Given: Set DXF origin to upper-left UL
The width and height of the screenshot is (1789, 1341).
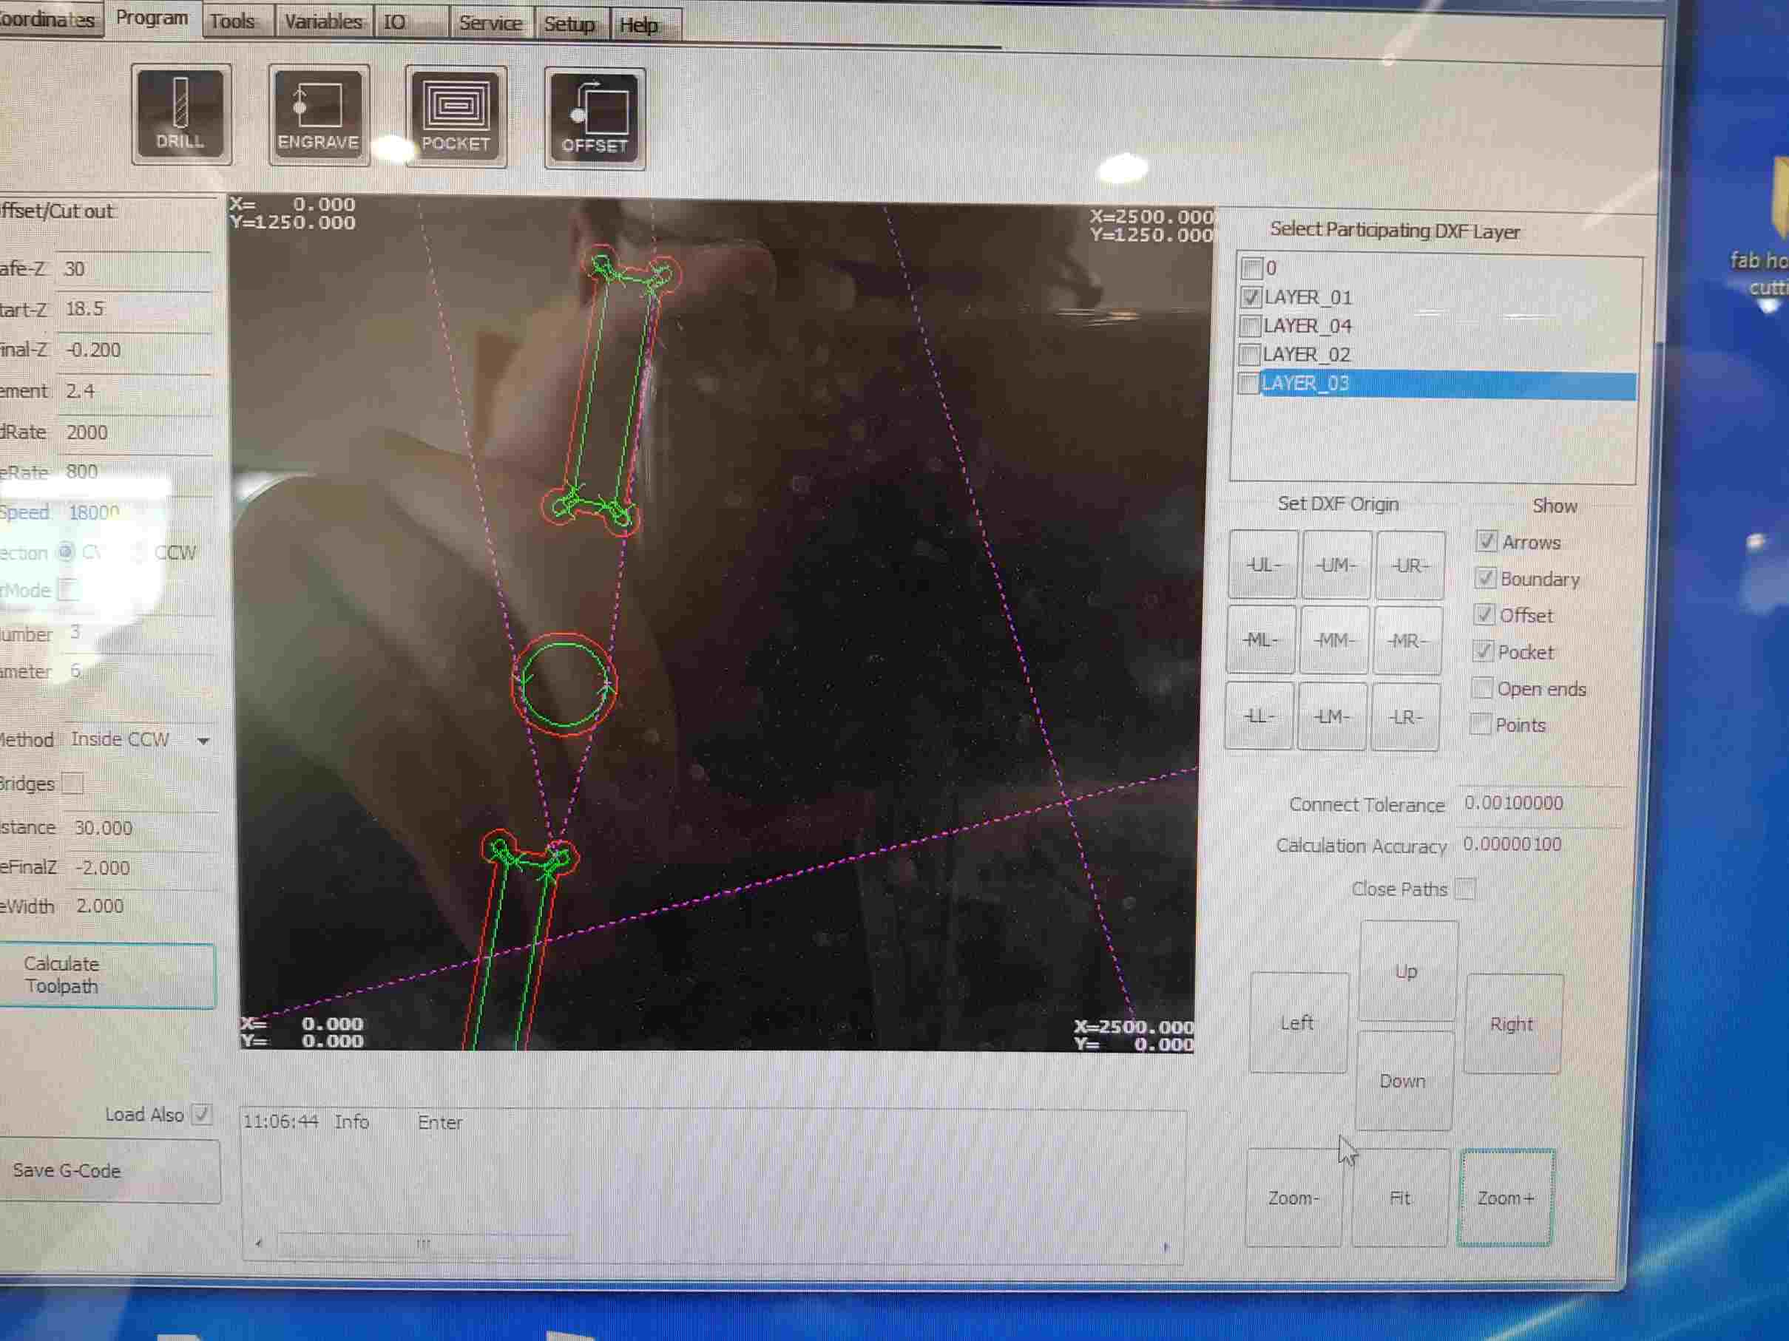Looking at the screenshot, I should click(1262, 565).
